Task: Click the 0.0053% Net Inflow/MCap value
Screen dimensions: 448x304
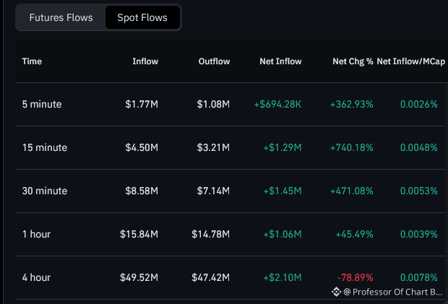Action: coord(418,191)
